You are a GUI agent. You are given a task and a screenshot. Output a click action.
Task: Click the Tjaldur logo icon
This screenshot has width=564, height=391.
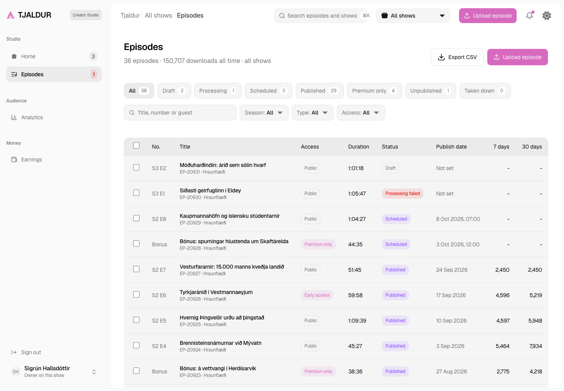pos(11,15)
